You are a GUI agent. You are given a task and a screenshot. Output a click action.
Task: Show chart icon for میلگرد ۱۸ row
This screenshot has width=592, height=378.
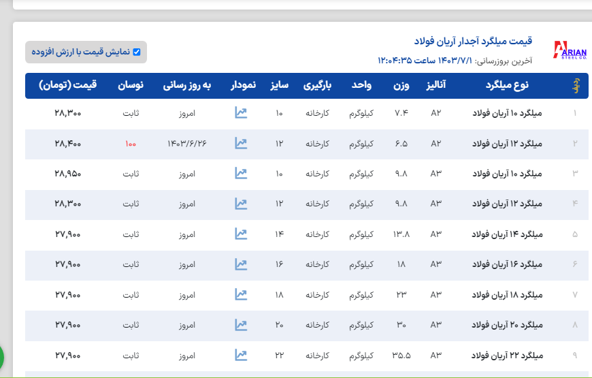pyautogui.click(x=241, y=294)
